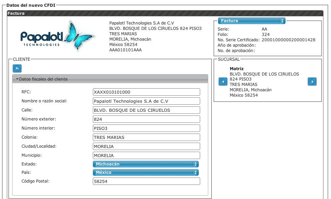Click issuer name Papalotl Technologies S.A de C.V
331x199 pixels.
pos(142,23)
